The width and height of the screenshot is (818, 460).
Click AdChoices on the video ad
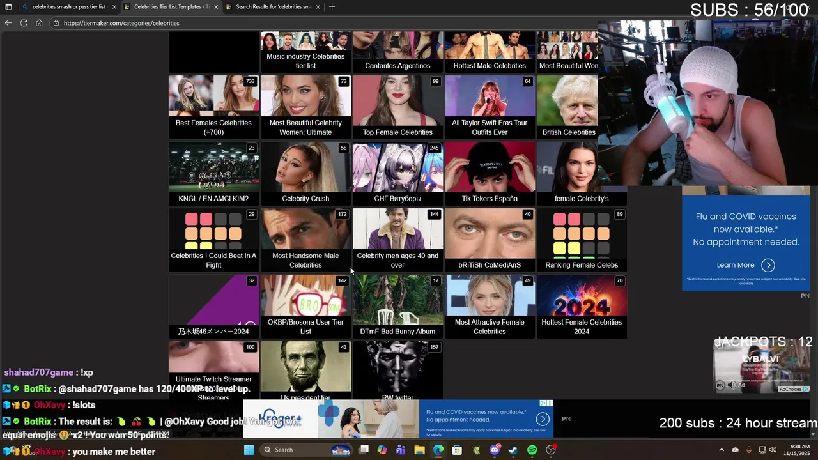793,389
